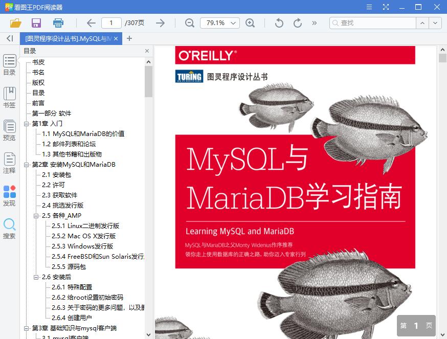Click the 查找 search field
Viewport: 447px width, 339px height.
click(x=373, y=23)
